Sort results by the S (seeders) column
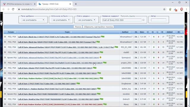190x107 pixels. point(153,32)
